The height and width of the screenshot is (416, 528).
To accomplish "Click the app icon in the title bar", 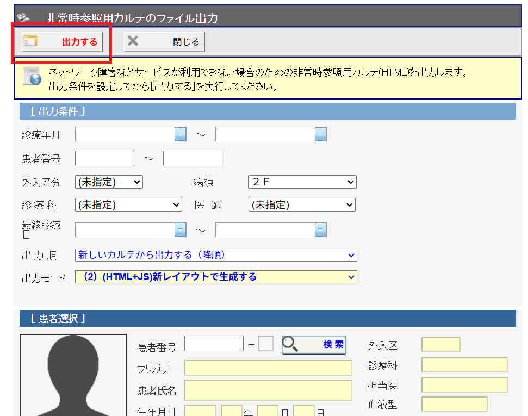I will coord(23,18).
